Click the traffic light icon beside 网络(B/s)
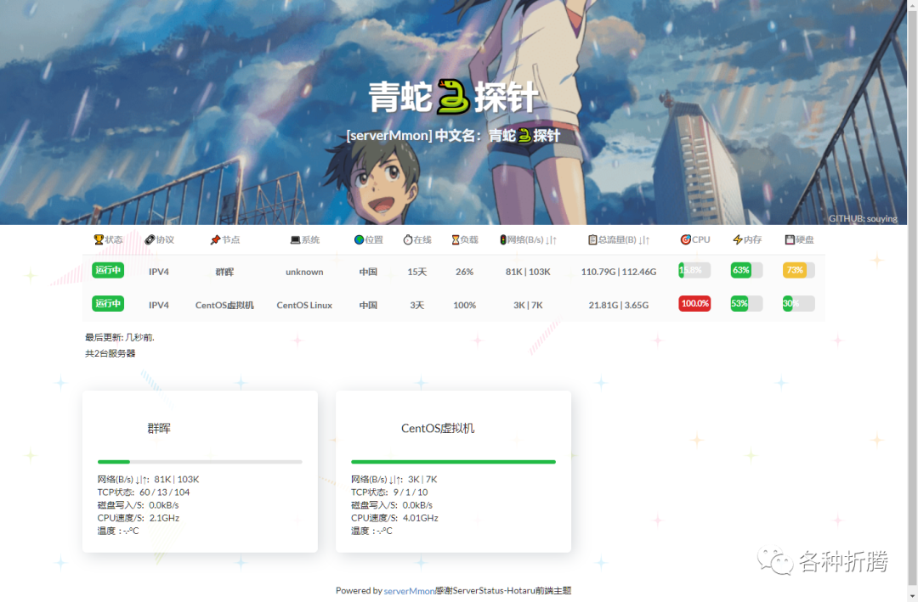Viewport: 918px width, 602px height. (502, 239)
